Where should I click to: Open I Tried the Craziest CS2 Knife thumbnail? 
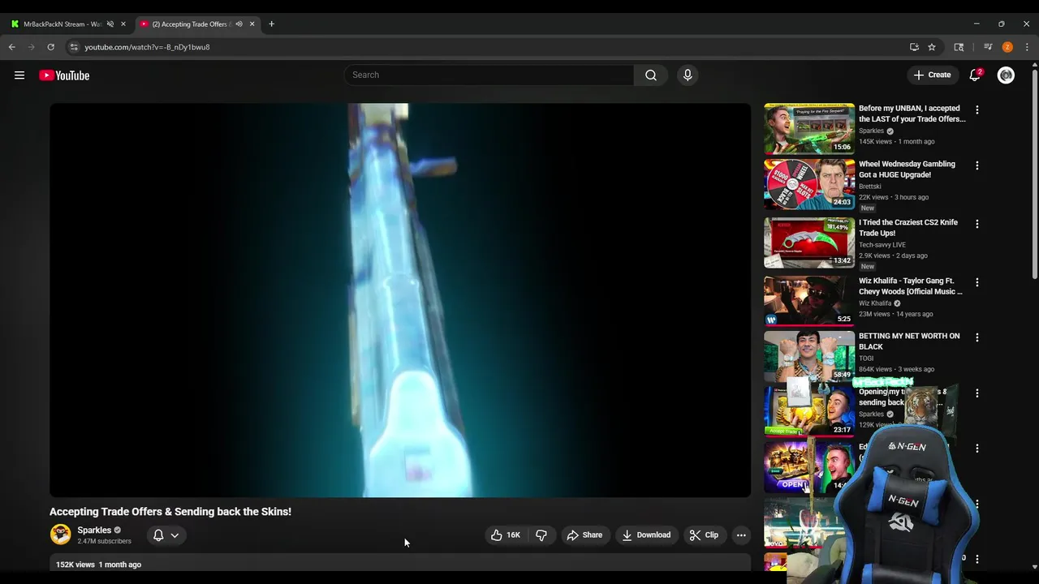pyautogui.click(x=809, y=242)
